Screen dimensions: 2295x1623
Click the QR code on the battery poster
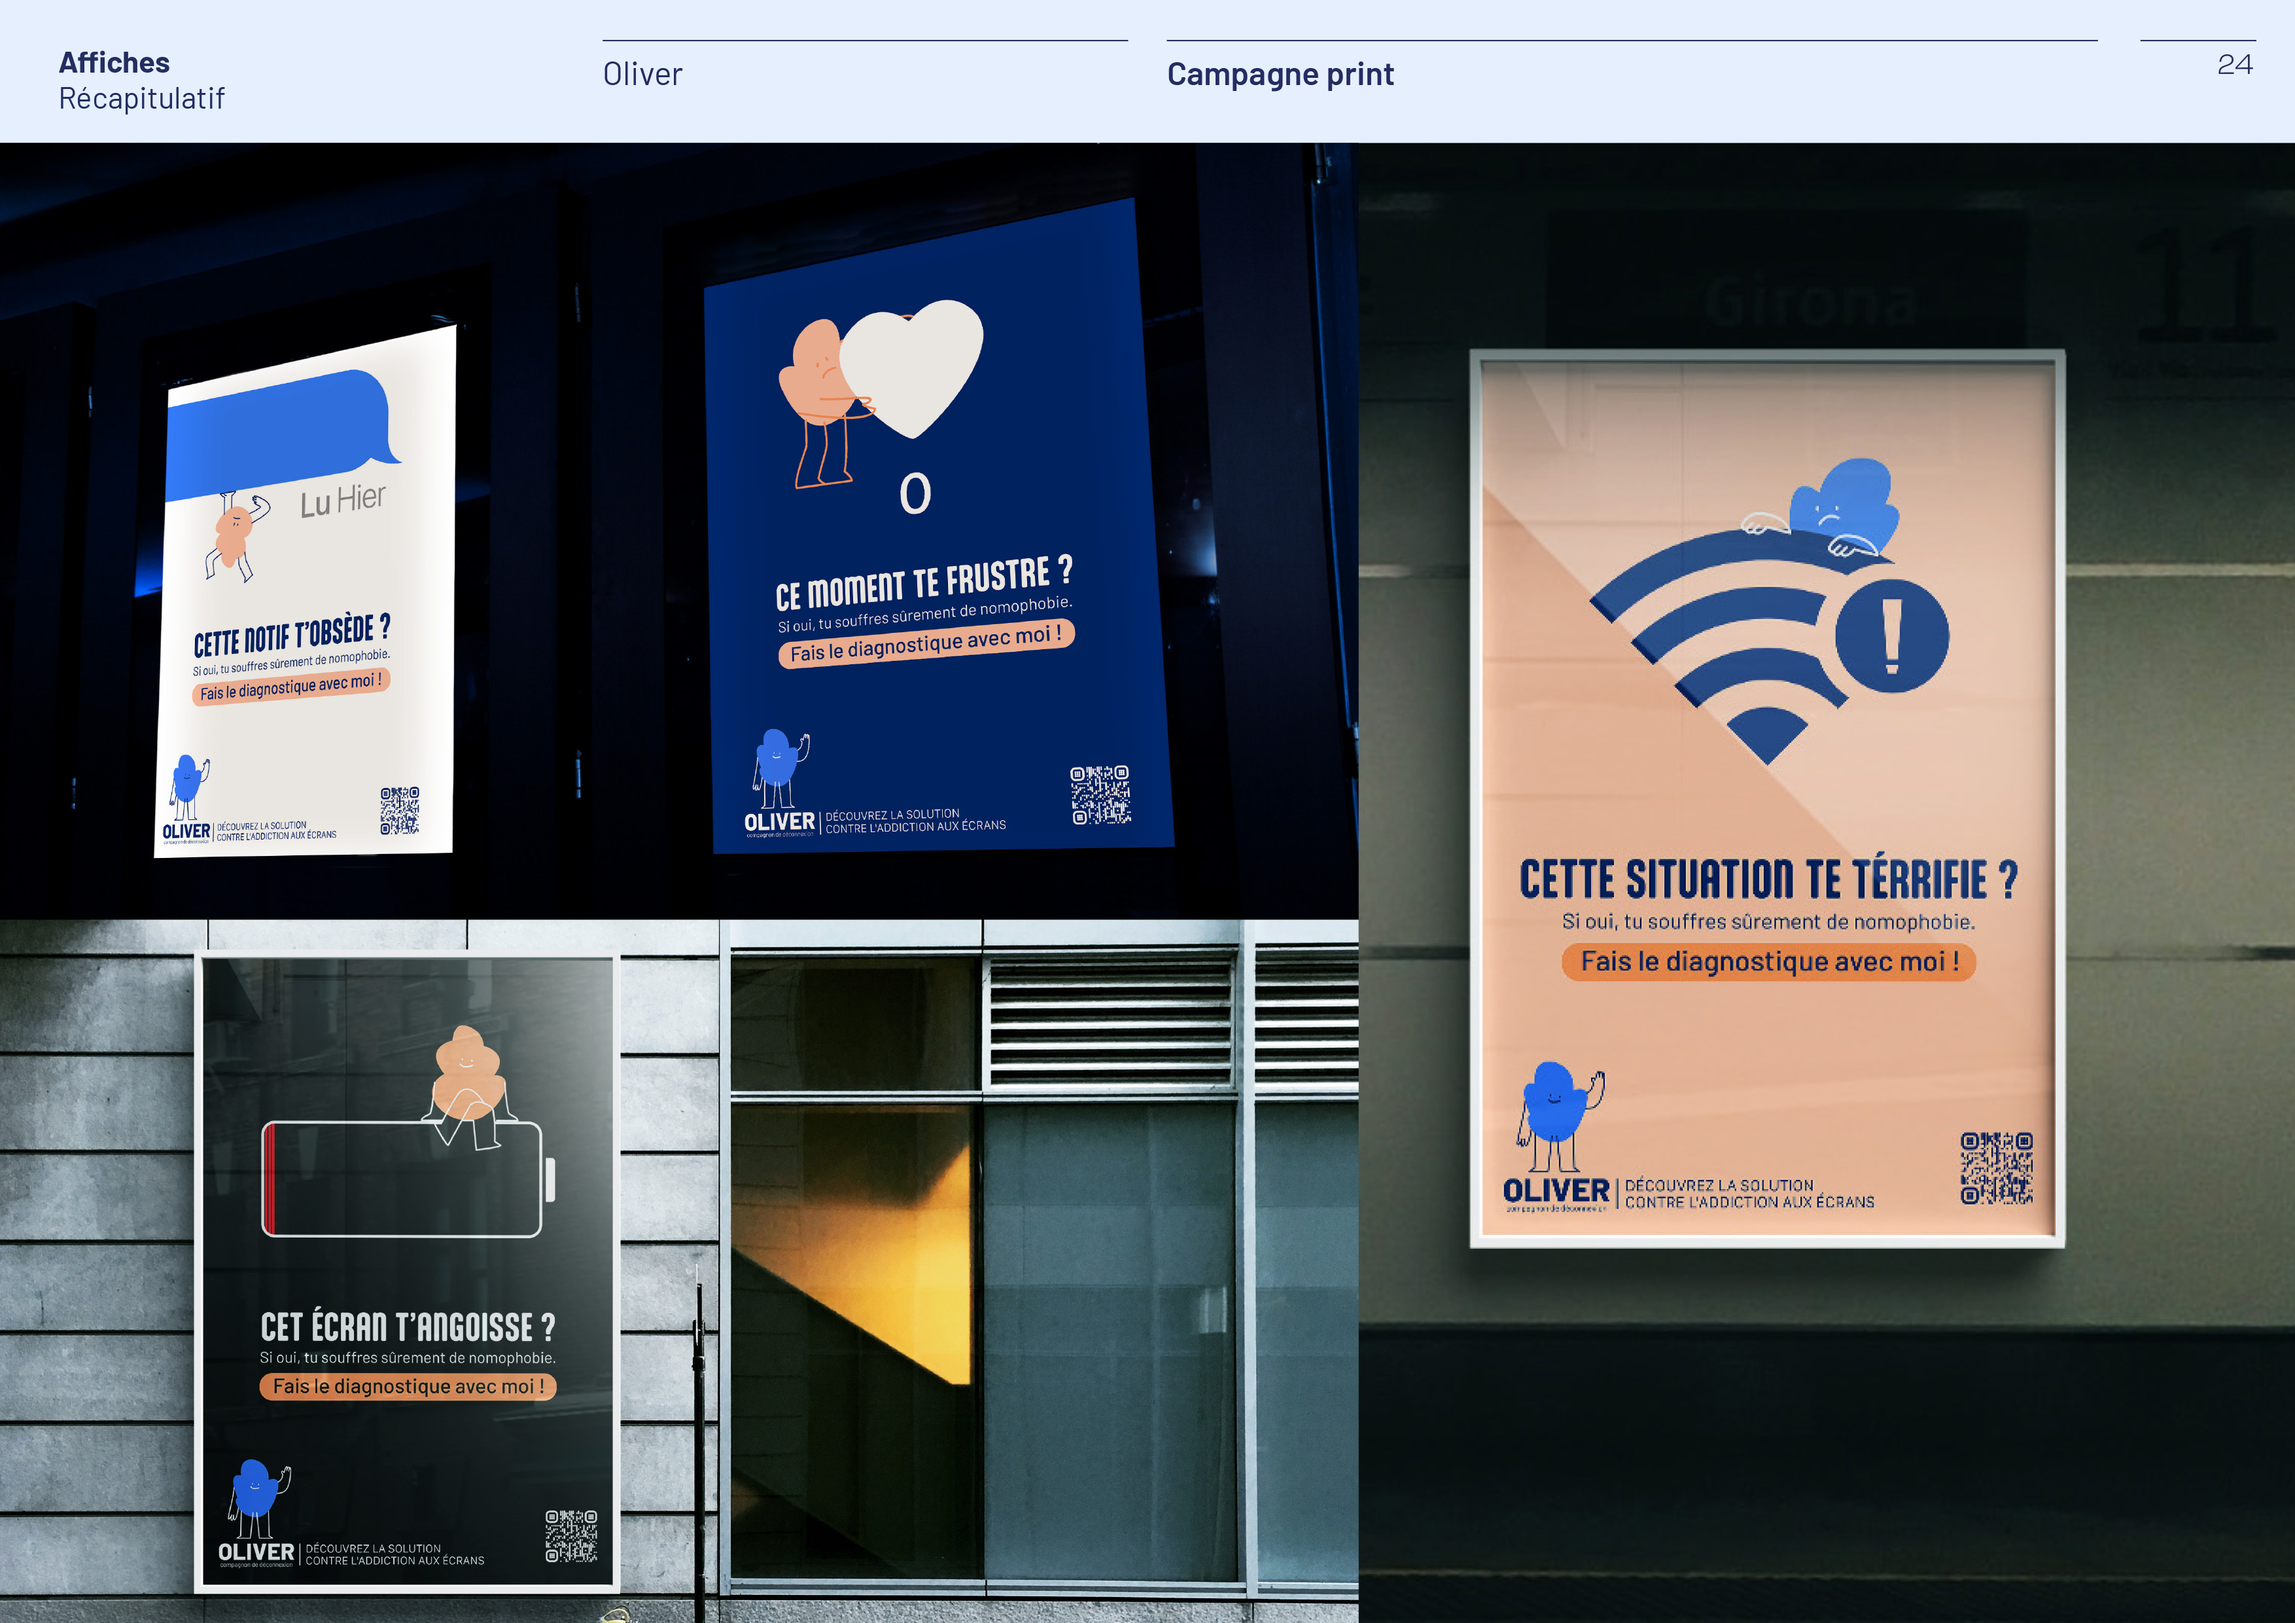[570, 1535]
